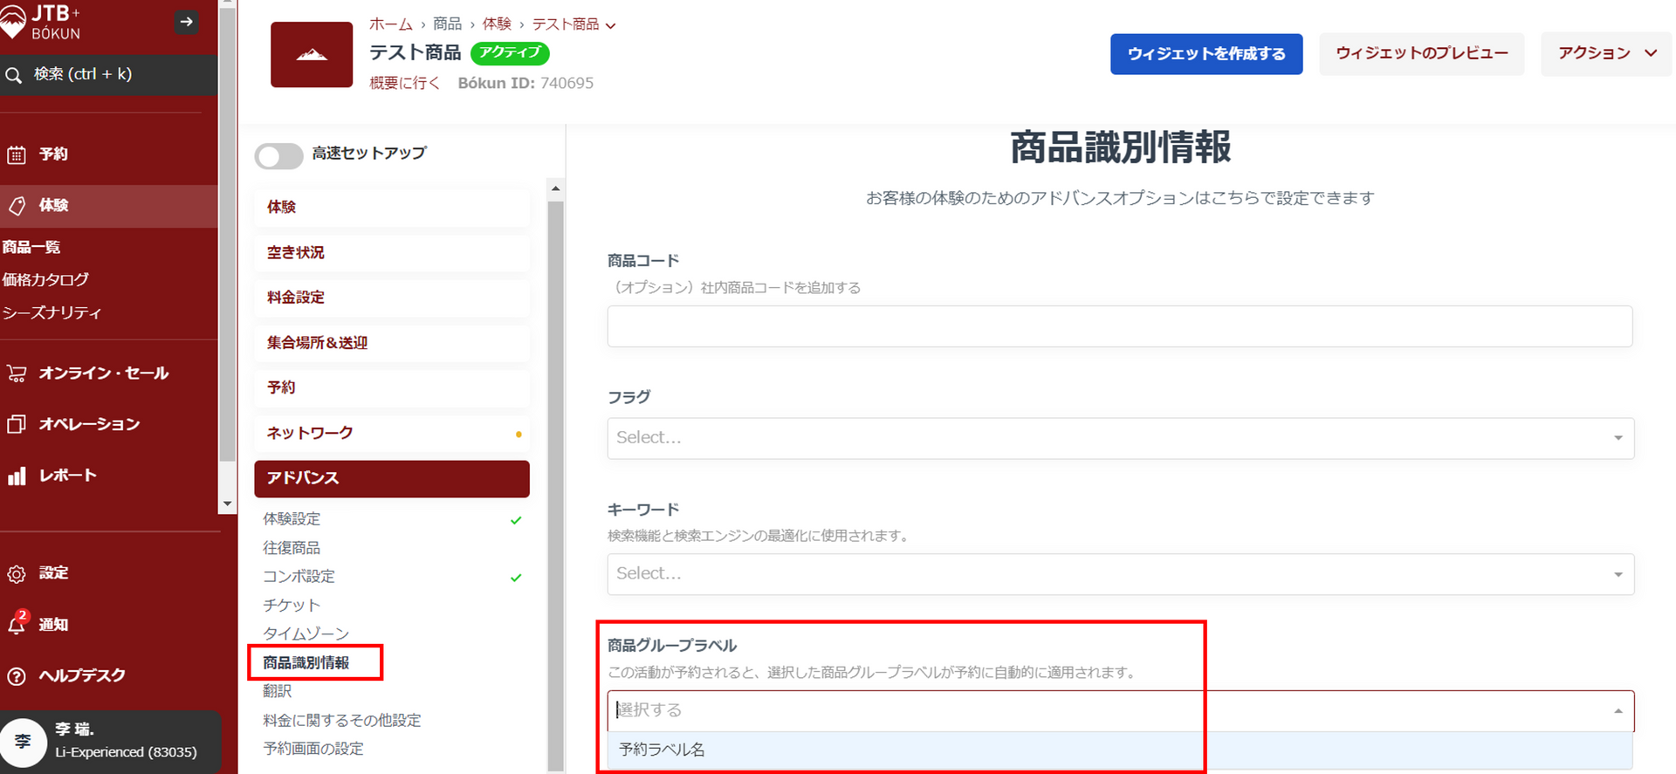Click the shopping cart icon for オンライン・セール

click(x=17, y=373)
